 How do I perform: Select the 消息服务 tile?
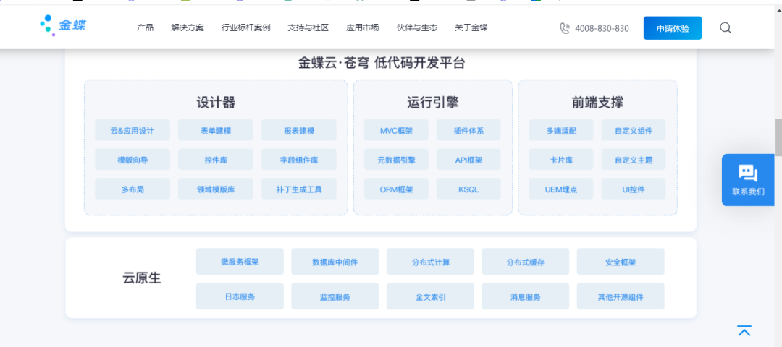526,296
